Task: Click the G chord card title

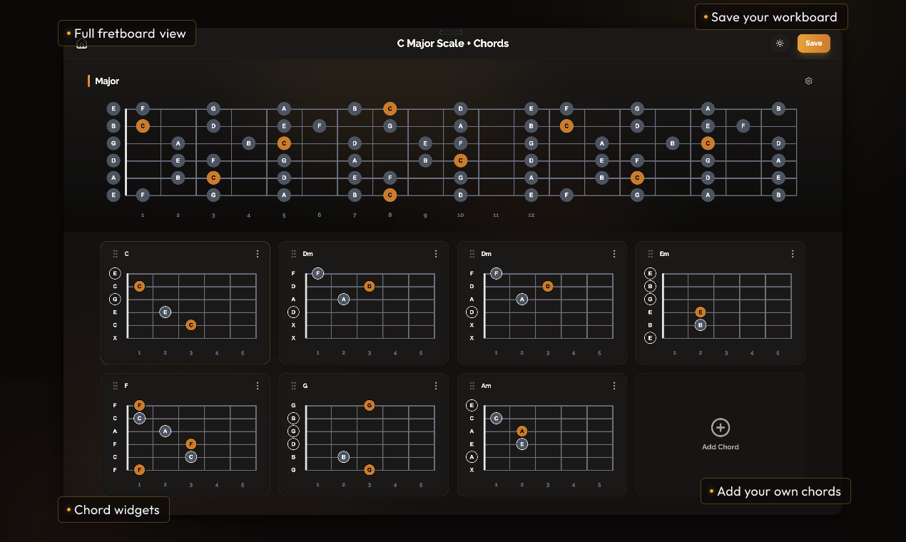Action: (x=305, y=386)
